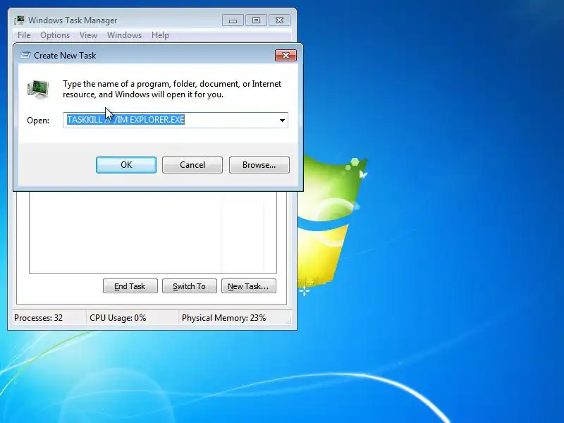Click the Create New Task title icon
Screen dimensions: 564x423
pos(25,56)
